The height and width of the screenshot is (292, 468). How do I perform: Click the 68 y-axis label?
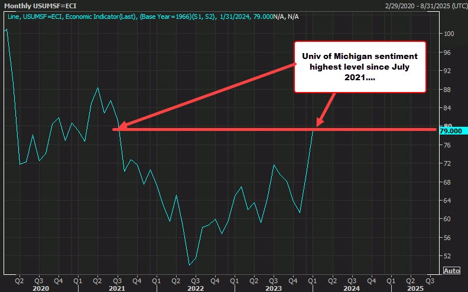[x=447, y=182]
